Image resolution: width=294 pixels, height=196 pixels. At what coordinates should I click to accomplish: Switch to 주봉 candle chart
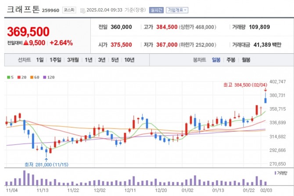coord(231,60)
